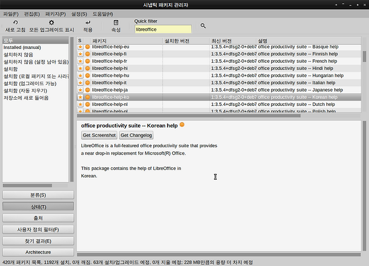The width and height of the screenshot is (369, 266).
Task: Sort by 최신 버전 column header
Action: [233, 41]
